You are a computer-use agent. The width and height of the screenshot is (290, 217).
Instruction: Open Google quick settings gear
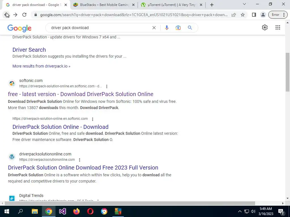pyautogui.click(x=265, y=27)
